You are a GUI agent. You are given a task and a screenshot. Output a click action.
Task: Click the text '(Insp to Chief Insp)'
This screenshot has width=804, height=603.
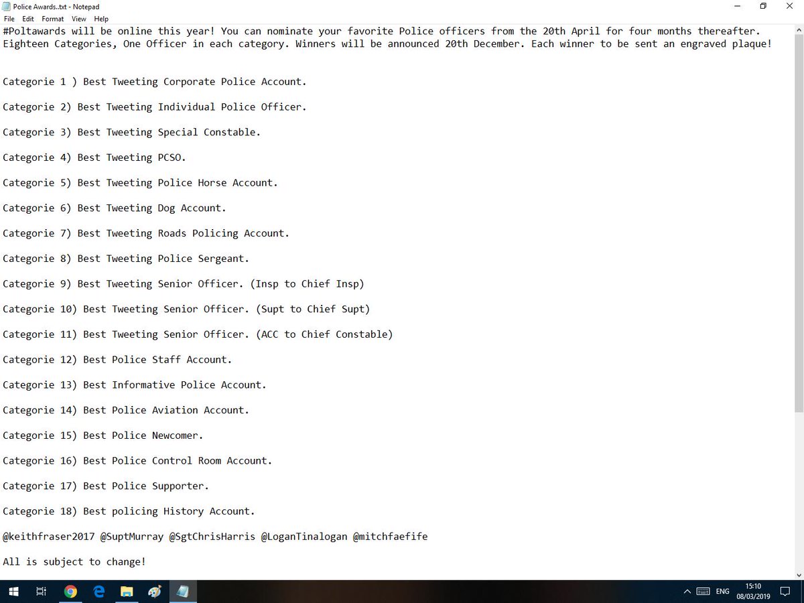click(307, 284)
